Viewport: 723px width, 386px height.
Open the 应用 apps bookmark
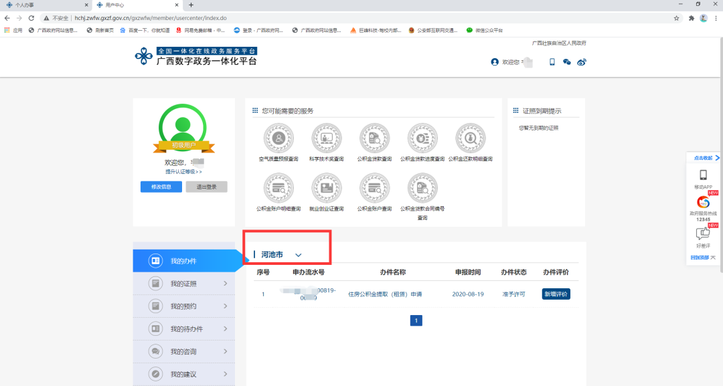tap(13, 30)
